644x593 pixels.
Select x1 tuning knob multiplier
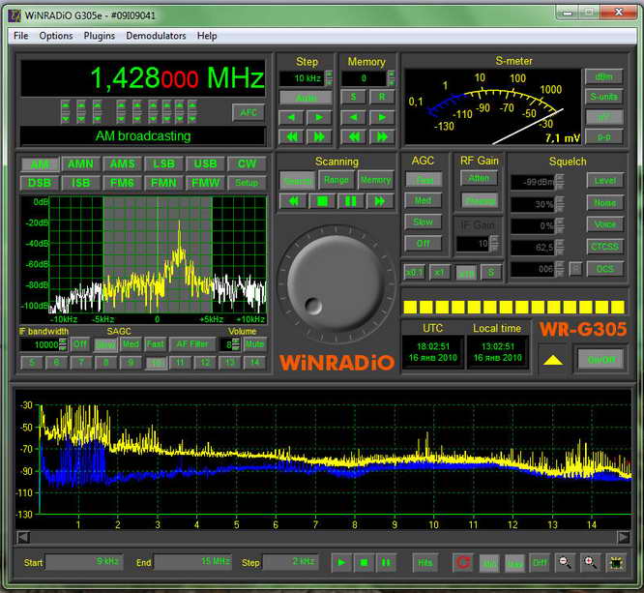(439, 273)
